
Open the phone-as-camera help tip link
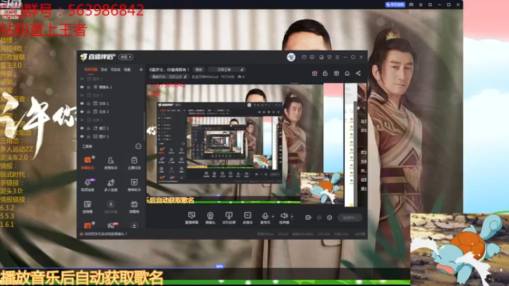coord(103,234)
